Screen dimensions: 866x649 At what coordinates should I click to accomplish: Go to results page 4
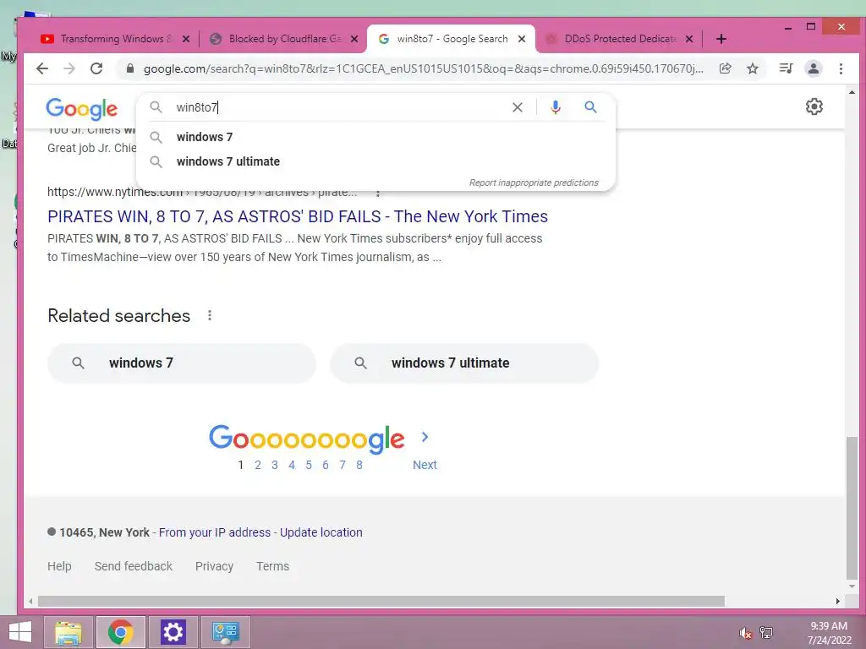(x=292, y=466)
